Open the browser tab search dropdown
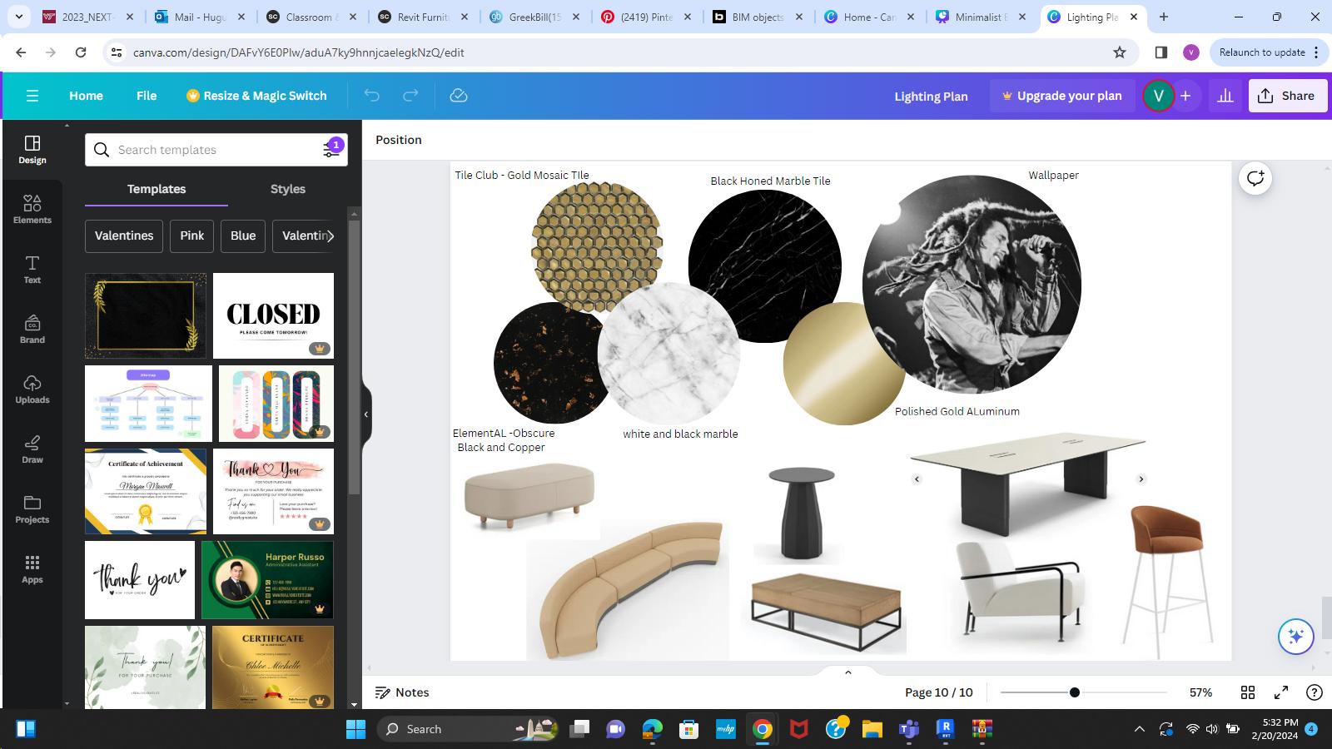 [x=18, y=17]
